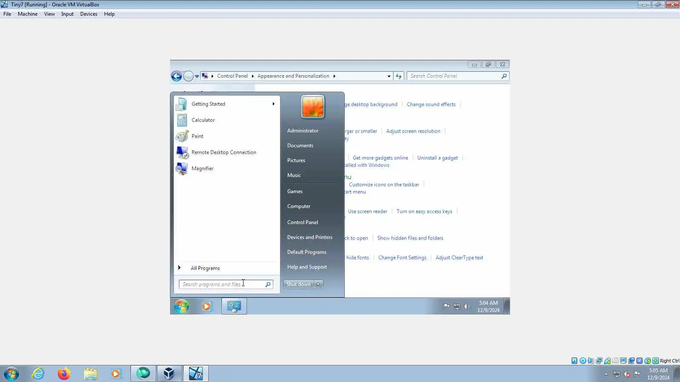Open Documents from the Start menu

coord(300,146)
